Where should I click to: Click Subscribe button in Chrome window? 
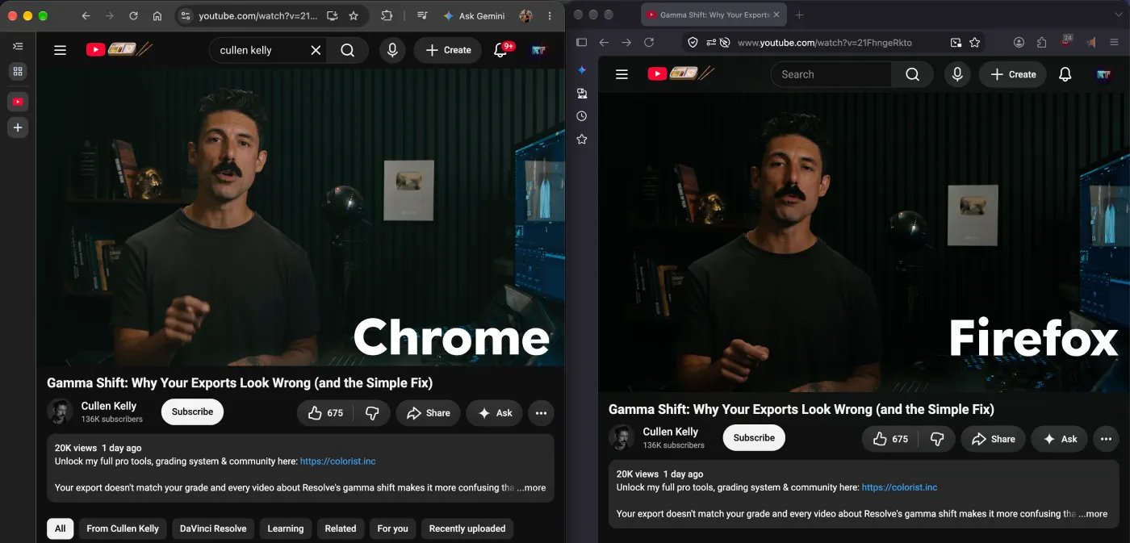192,411
